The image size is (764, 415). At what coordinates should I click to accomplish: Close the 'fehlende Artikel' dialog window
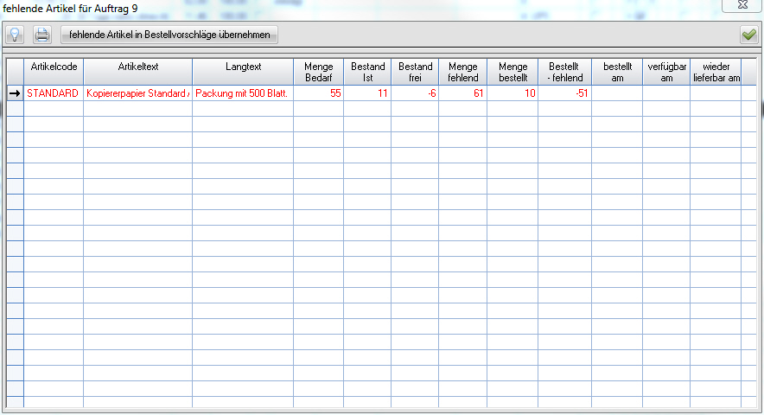tap(741, 7)
